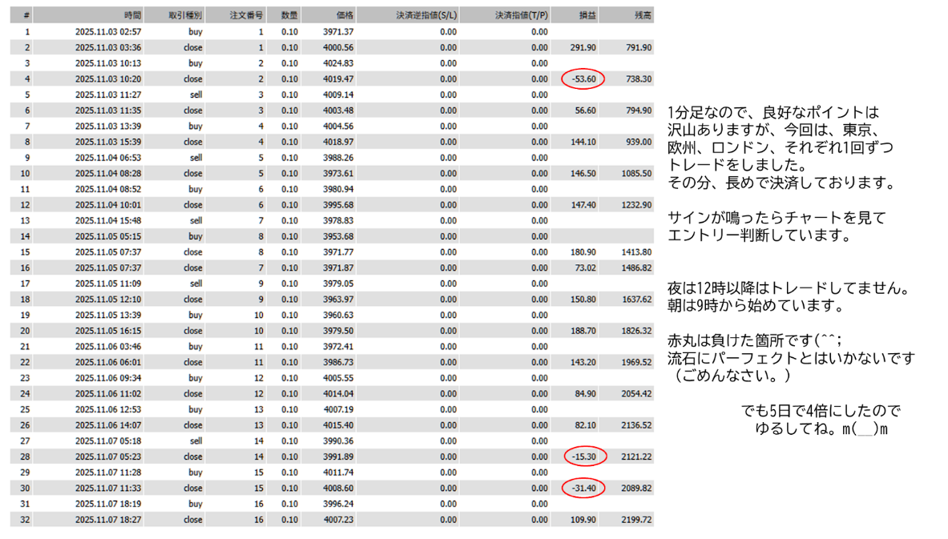
Task: Select the time cell 2025.11.06 12:53
Action: click(108, 409)
